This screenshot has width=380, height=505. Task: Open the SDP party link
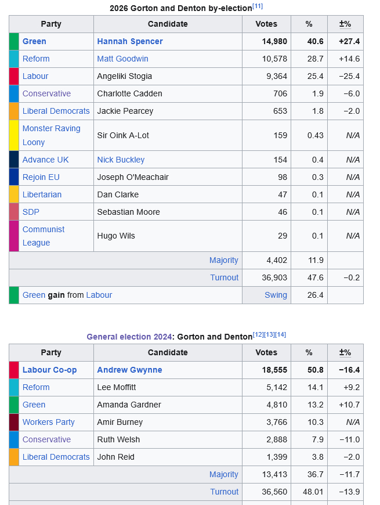pos(31,212)
